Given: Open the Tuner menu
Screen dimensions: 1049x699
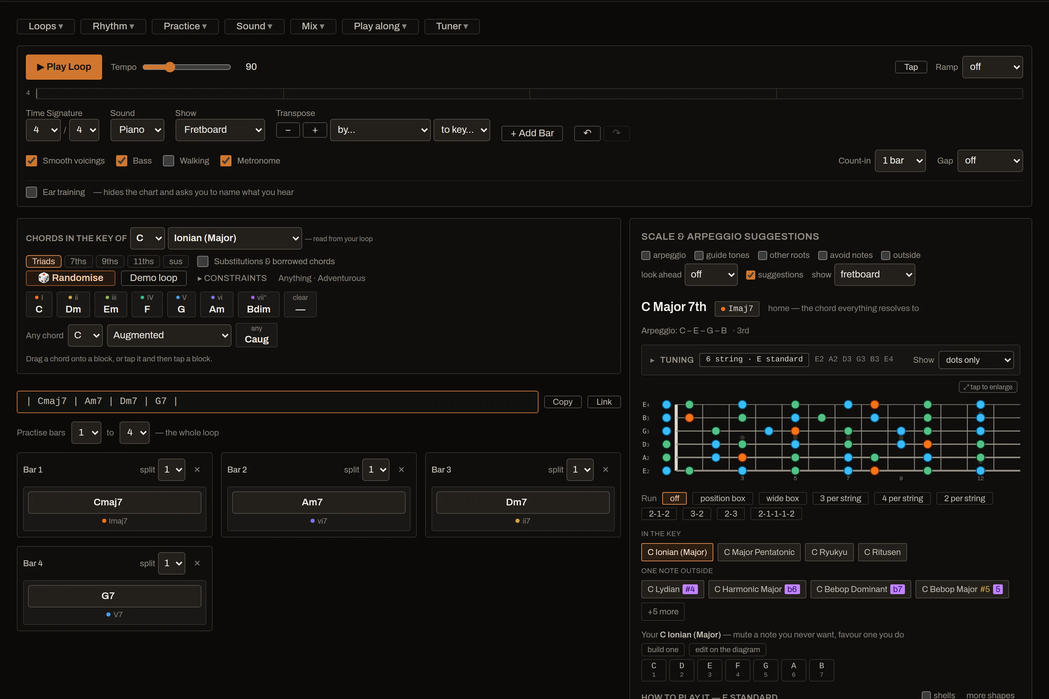Looking at the screenshot, I should pyautogui.click(x=452, y=26).
